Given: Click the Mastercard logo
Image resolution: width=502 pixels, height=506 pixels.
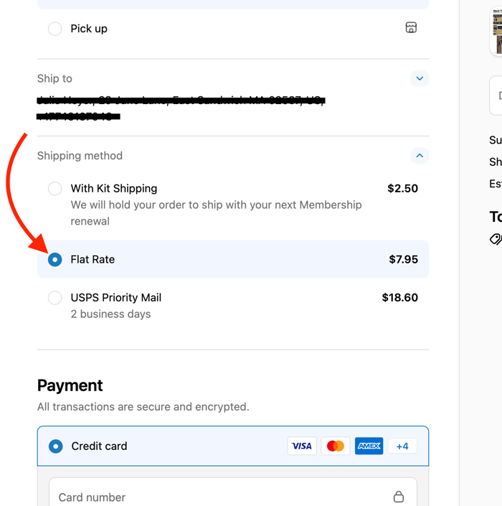Looking at the screenshot, I should coord(335,446).
